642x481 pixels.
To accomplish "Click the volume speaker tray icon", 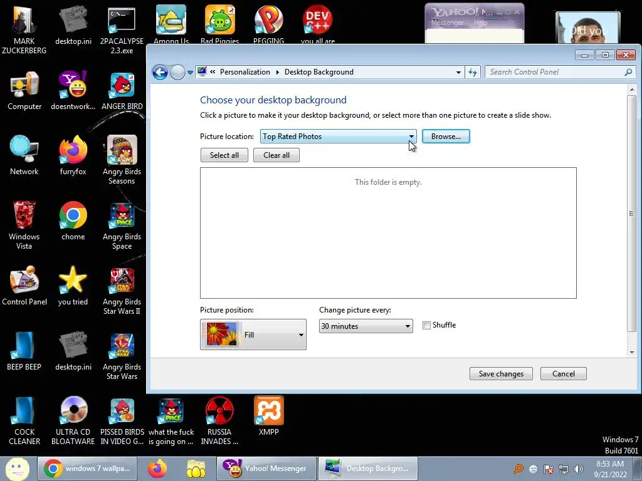I will point(578,469).
